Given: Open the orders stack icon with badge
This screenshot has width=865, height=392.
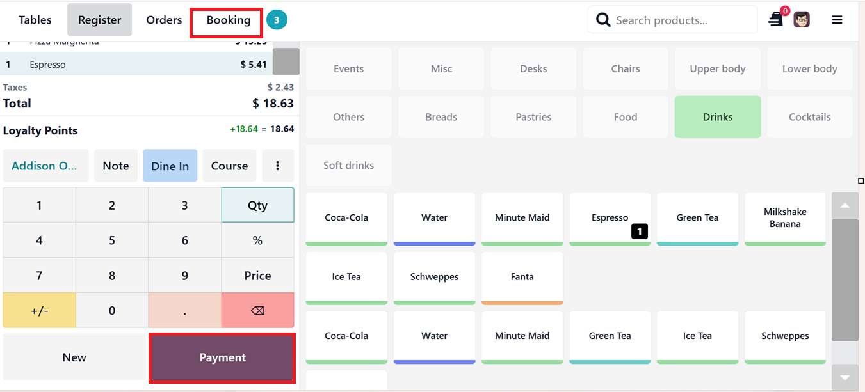Looking at the screenshot, I should [x=776, y=20].
